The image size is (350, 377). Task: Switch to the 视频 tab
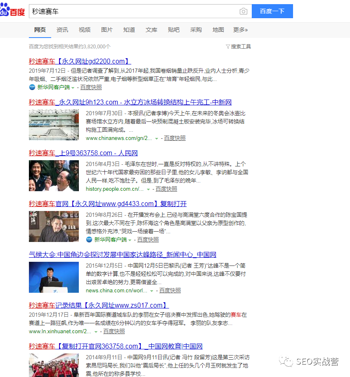pyautogui.click(x=85, y=30)
